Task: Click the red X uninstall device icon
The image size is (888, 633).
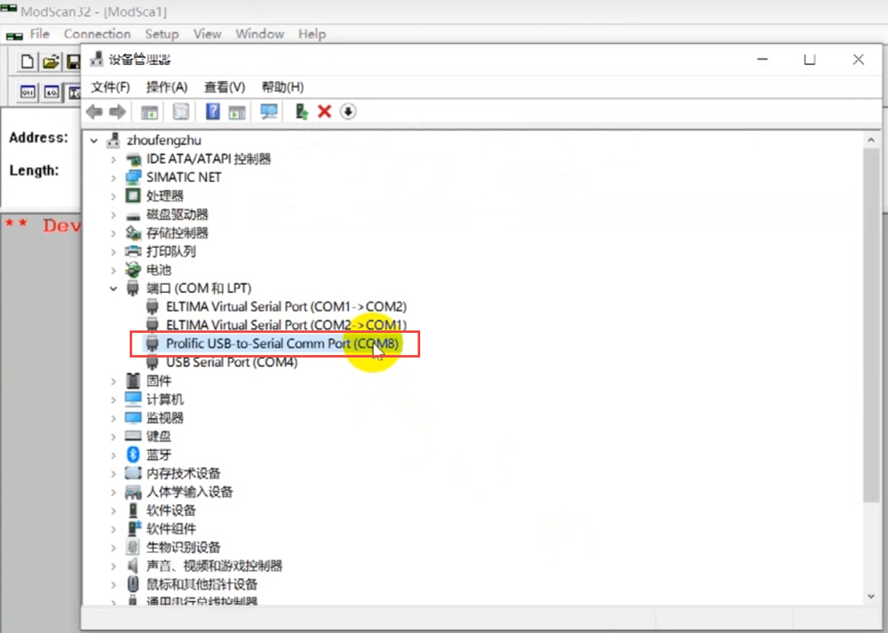Action: point(324,111)
